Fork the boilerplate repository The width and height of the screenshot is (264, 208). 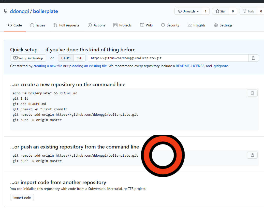click(248, 11)
